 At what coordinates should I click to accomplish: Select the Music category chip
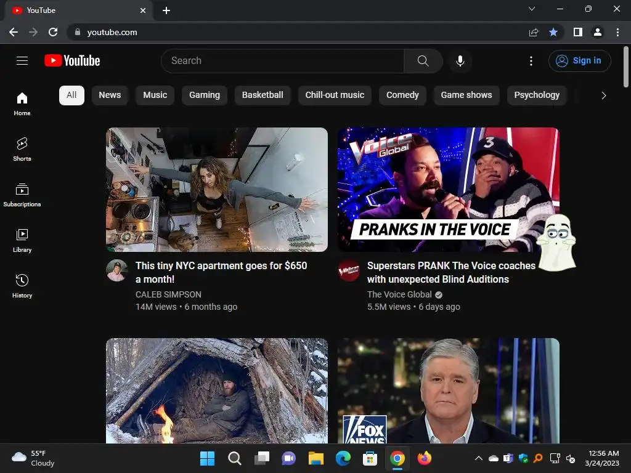(x=155, y=95)
